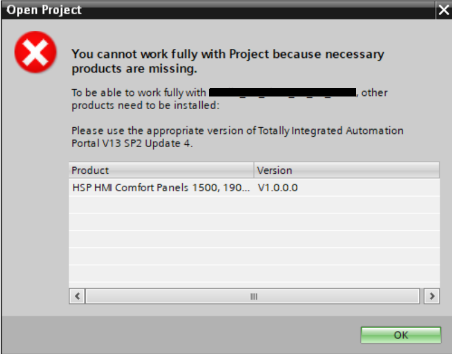Click the OK button
452x354 pixels.
401,335
